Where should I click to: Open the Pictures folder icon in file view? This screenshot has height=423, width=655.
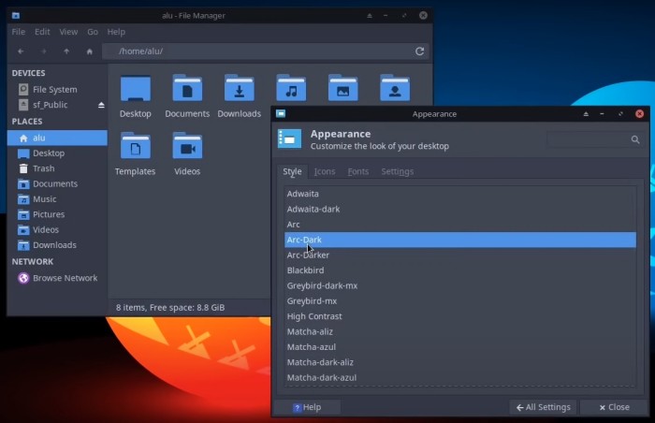pos(343,88)
